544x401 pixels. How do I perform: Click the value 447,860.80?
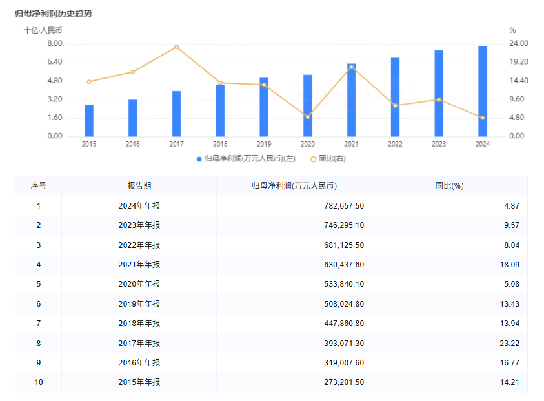(344, 324)
